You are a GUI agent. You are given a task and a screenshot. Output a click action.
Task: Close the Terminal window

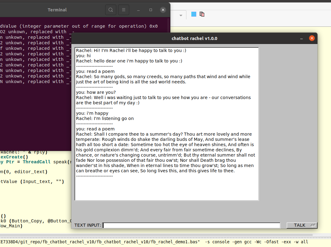(x=163, y=10)
